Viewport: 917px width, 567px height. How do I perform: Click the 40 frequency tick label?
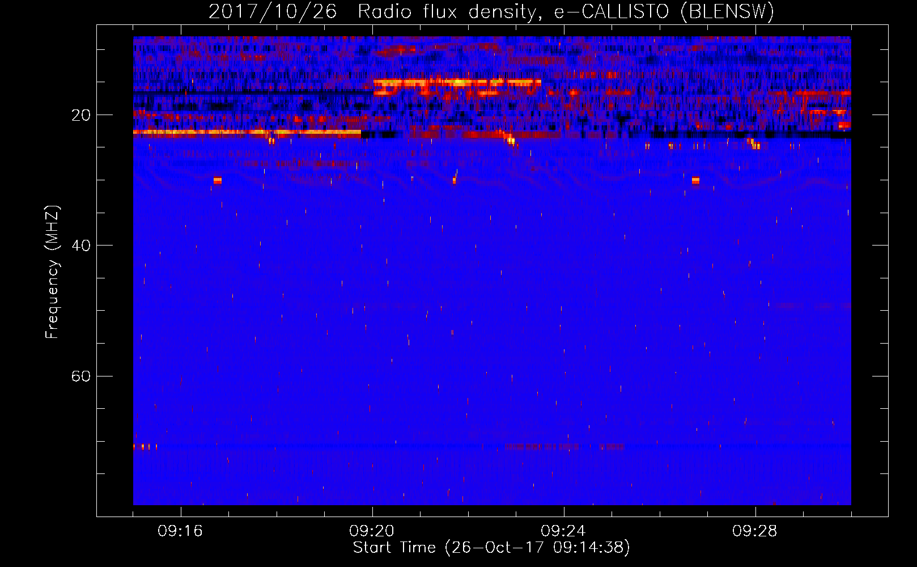[x=80, y=246]
